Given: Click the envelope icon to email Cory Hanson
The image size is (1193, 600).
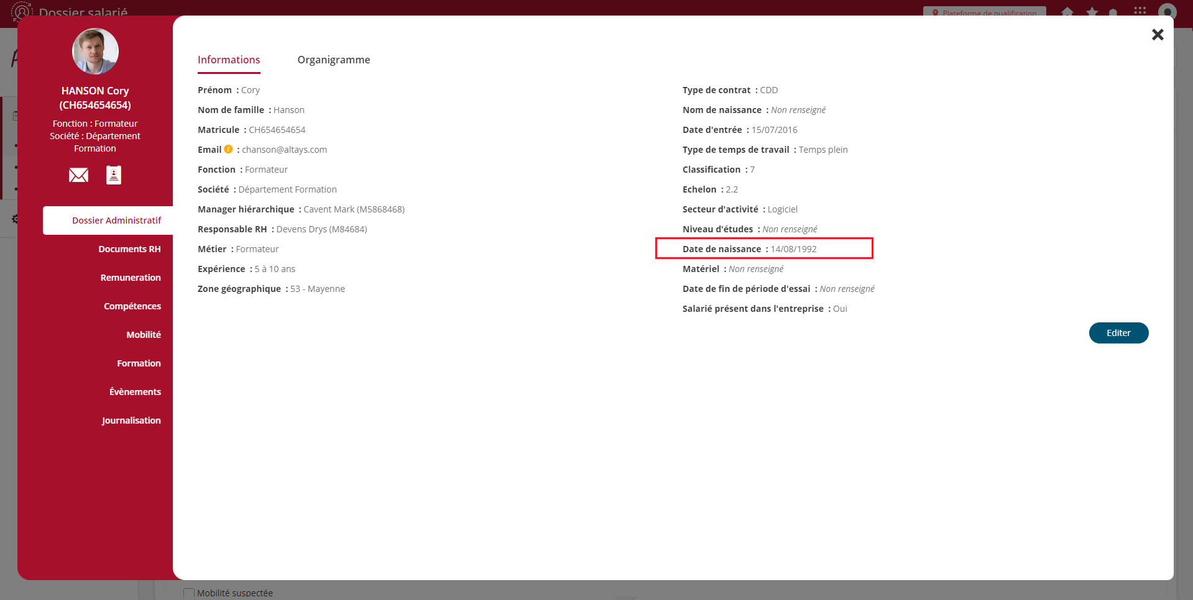Looking at the screenshot, I should point(78,175).
